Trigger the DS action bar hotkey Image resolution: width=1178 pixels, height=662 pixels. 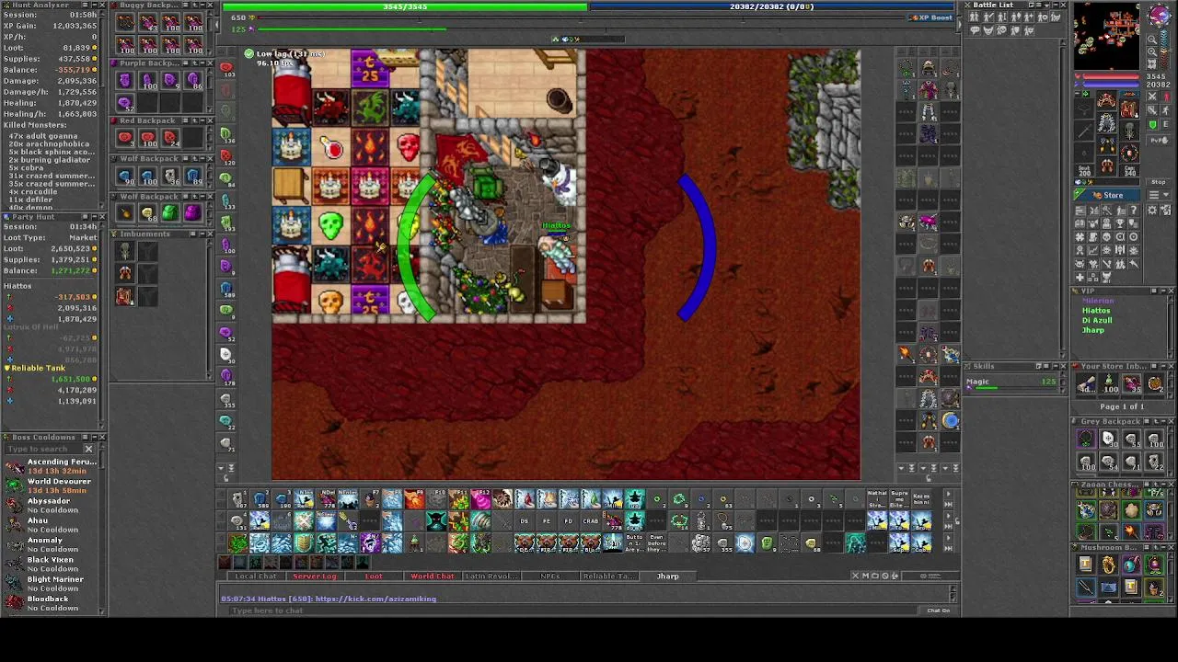pos(524,521)
